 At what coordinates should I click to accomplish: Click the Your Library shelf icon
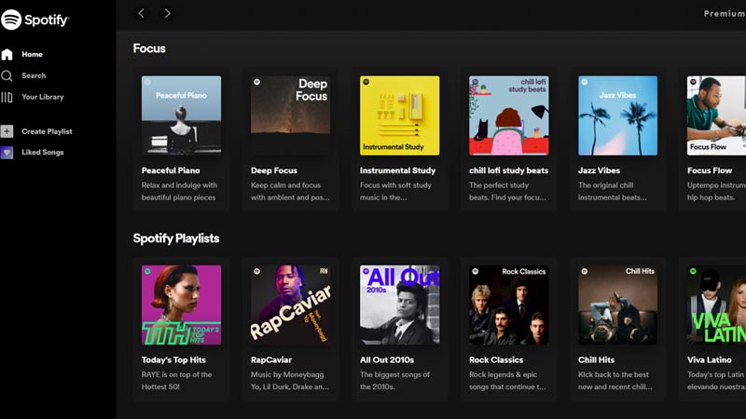(x=7, y=97)
